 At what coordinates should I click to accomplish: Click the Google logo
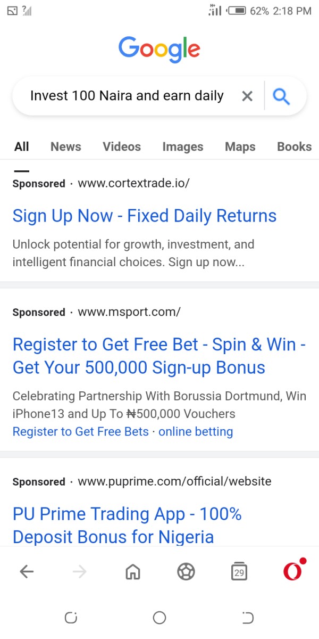(159, 49)
